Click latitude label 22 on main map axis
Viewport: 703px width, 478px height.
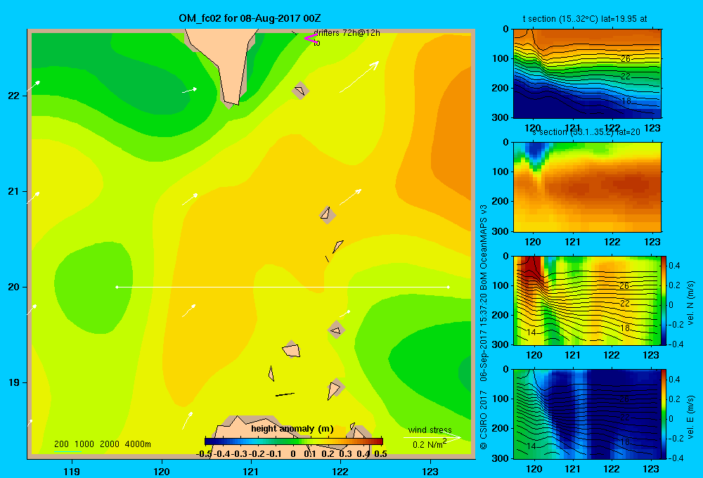tap(13, 96)
